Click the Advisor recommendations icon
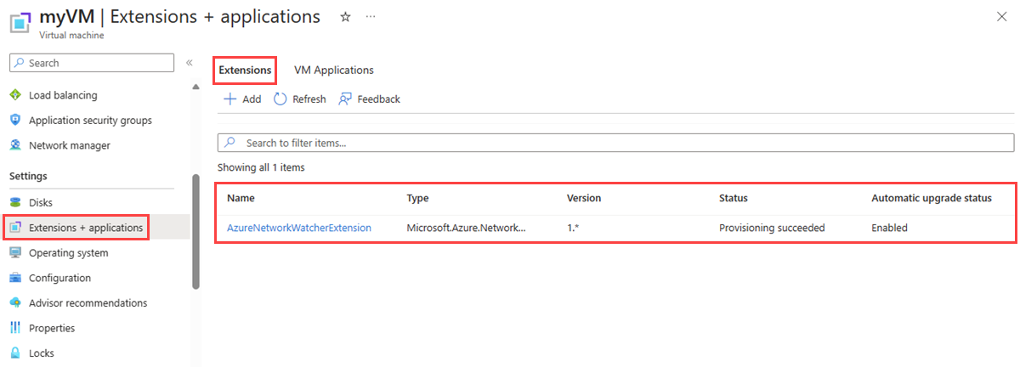 pyautogui.click(x=15, y=303)
